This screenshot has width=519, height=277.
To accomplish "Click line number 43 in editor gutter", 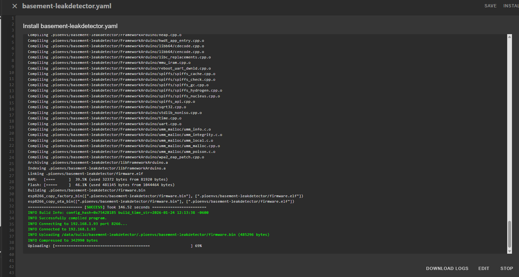I will (x=12, y=273).
